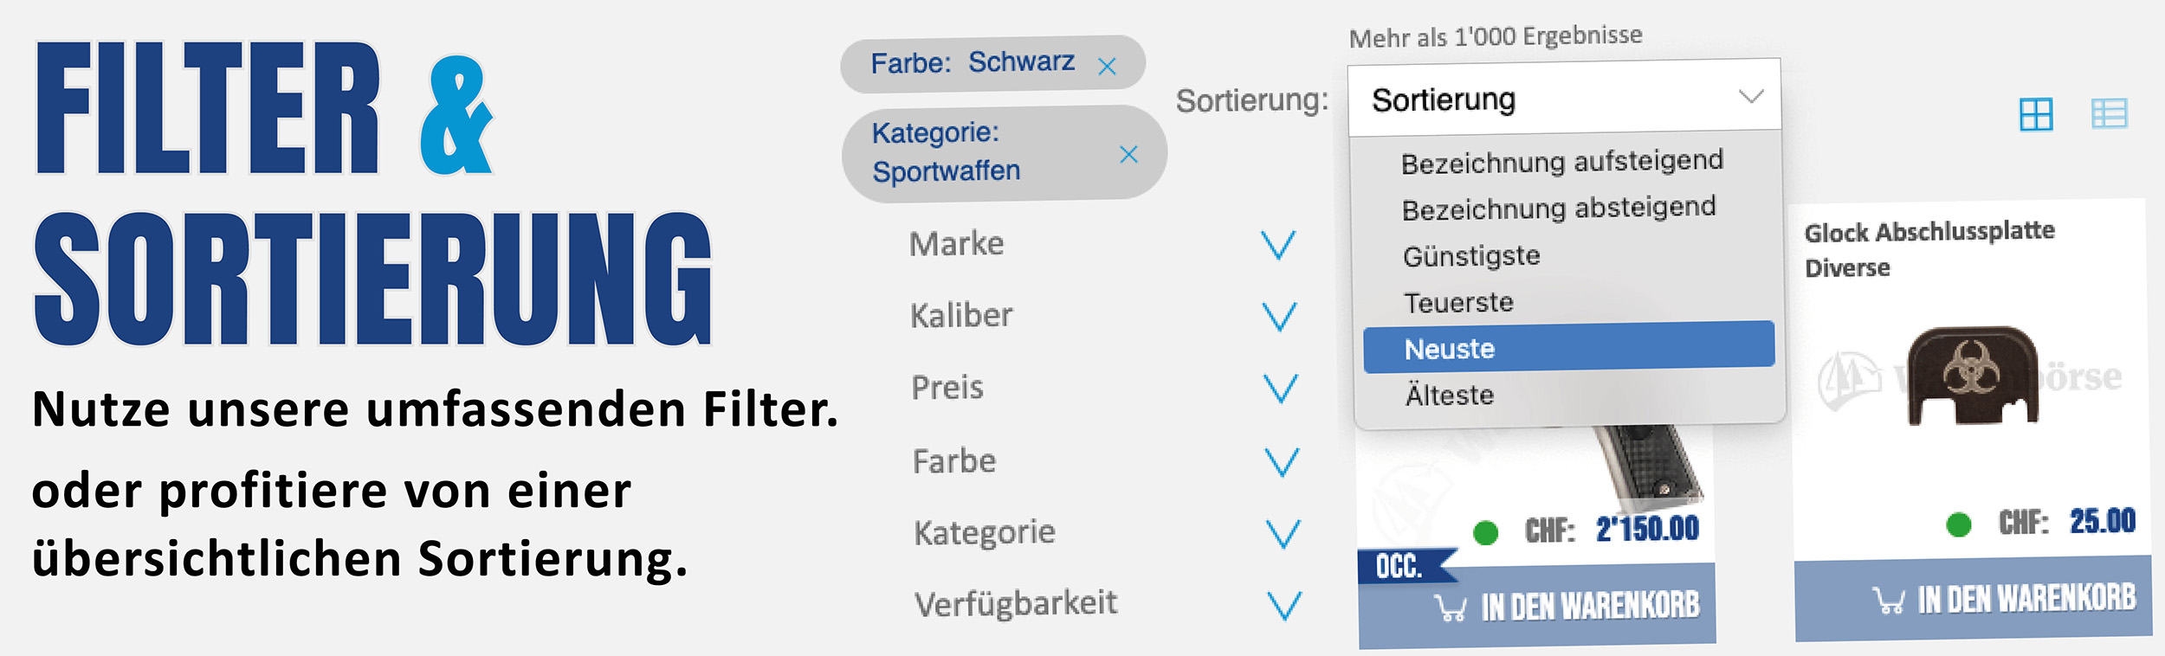
Task: Open the Glock Abschlussplatte product image
Action: coord(1972,377)
